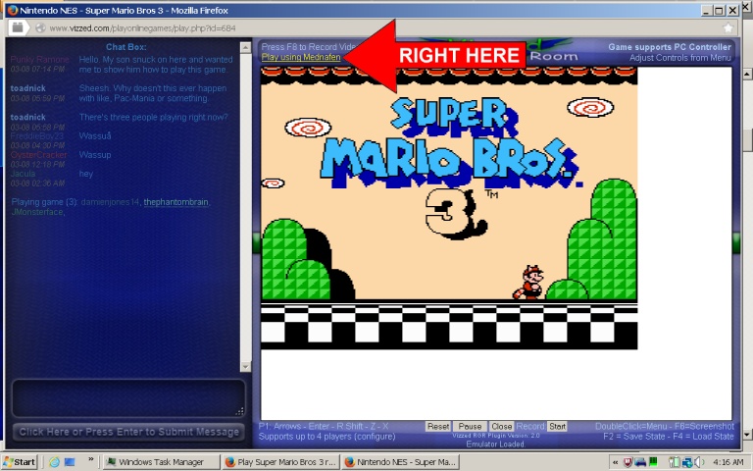753x471 pixels.
Task: Click the chat text box resize grip
Action: (240, 411)
